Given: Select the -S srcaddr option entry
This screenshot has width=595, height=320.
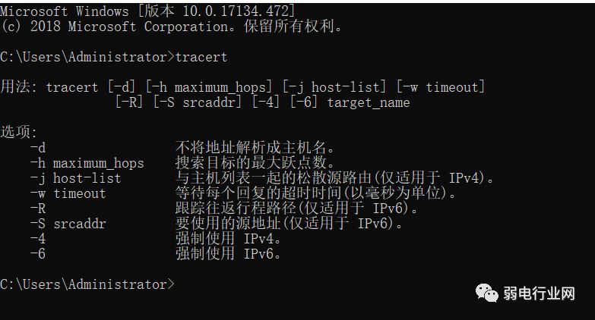Looking at the screenshot, I should (68, 224).
